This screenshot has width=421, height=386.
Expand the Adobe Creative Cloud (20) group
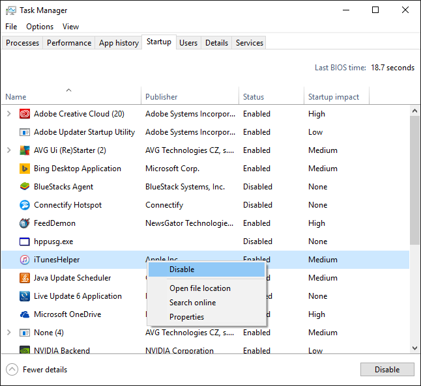(x=9, y=114)
